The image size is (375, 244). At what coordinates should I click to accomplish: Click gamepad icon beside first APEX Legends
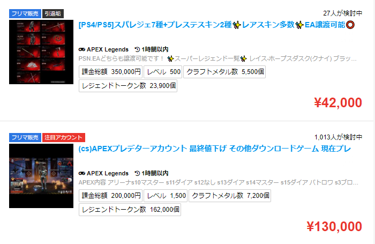82,49
